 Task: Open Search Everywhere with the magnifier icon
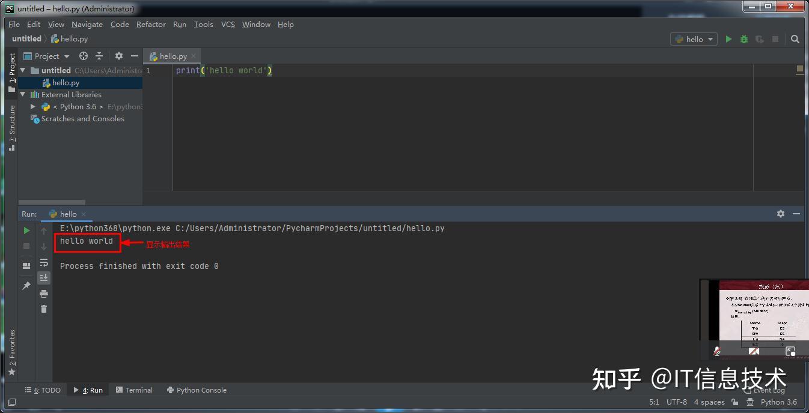pyautogui.click(x=795, y=38)
